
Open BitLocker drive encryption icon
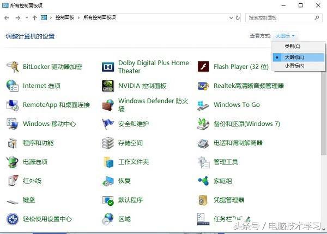[x=13, y=67]
